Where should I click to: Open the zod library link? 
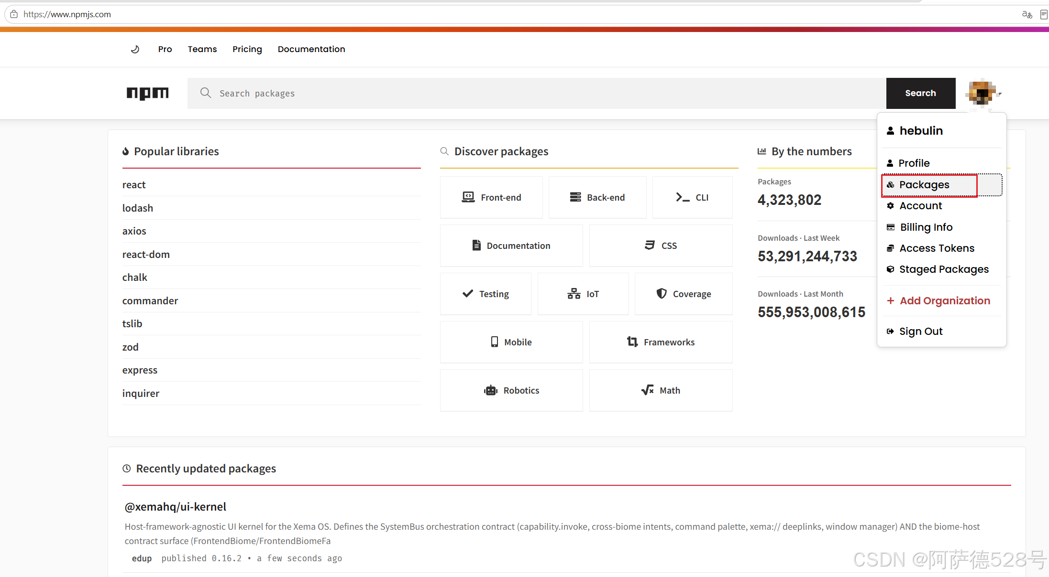pos(131,347)
